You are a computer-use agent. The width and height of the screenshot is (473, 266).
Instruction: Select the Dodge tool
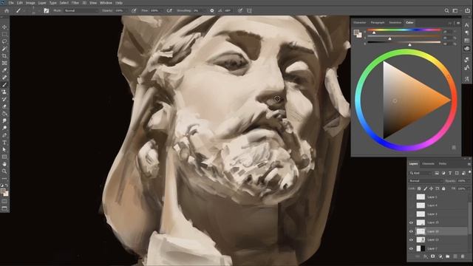point(4,128)
